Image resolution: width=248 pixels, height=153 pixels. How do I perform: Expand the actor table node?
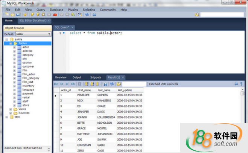14,47
